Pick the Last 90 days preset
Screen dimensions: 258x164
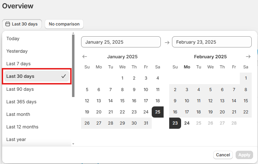[x=20, y=89]
